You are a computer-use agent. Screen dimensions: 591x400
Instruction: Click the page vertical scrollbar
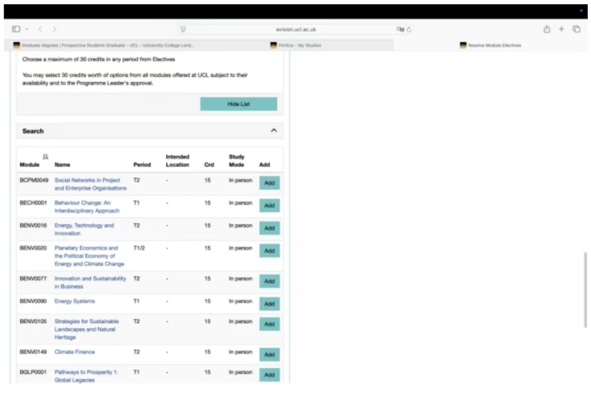tap(585, 290)
